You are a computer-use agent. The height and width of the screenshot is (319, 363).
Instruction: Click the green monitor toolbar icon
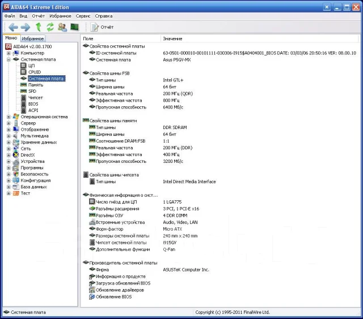click(74, 27)
